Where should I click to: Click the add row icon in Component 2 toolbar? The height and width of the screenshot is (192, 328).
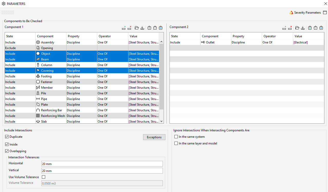(x=284, y=28)
